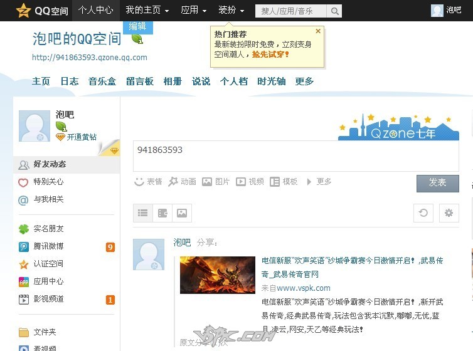The width and height of the screenshot is (473, 351).
Task: Click the yellow diamond 开通黄钻 icon
Action: point(60,137)
